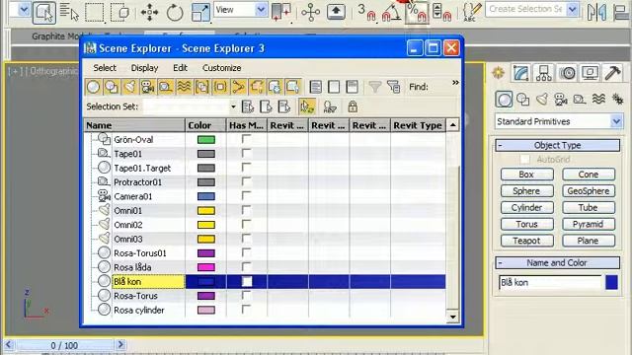Toggle Display Geometry filter in Scene Explorer
The image size is (632, 355).
pyautogui.click(x=93, y=87)
